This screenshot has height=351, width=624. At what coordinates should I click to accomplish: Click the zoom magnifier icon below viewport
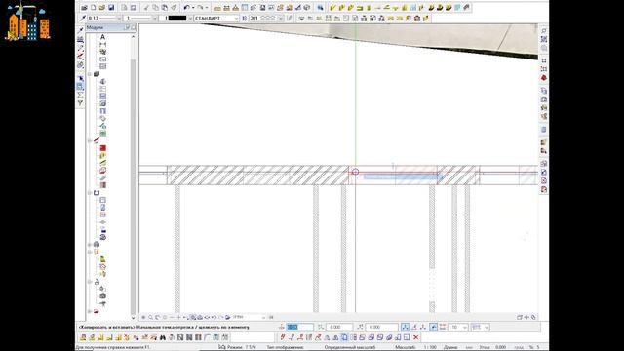click(x=150, y=317)
